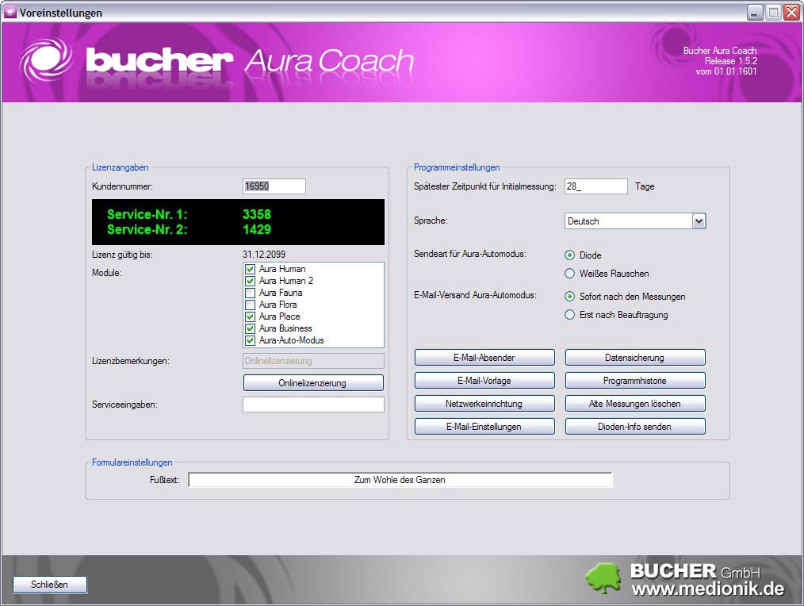
Task: Click the Formulareinstellungen group label
Action: click(132, 462)
